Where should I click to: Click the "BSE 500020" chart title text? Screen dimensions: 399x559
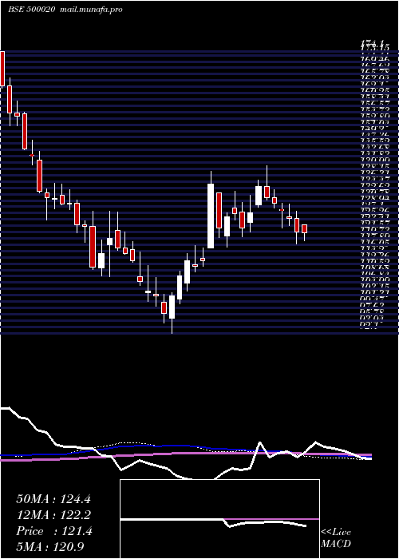click(31, 10)
